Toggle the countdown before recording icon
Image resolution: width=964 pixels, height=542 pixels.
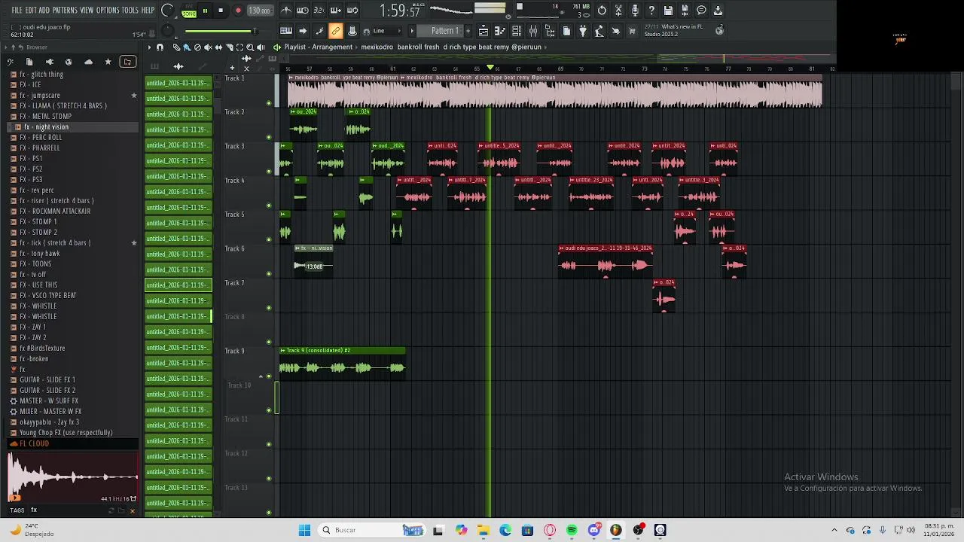(x=319, y=11)
